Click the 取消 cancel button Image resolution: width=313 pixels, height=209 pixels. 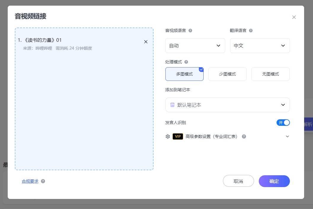238,181
